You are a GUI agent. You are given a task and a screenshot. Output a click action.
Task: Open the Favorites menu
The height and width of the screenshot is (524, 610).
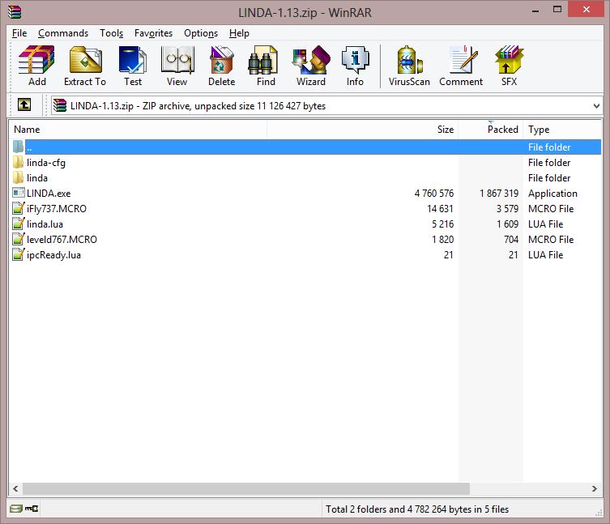(153, 33)
